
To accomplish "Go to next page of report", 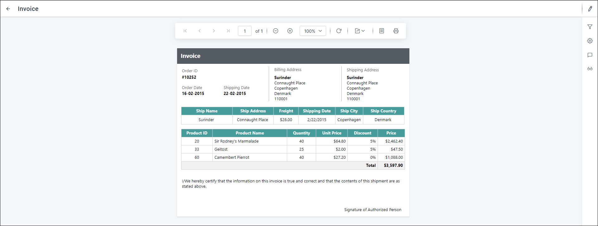I will coord(214,31).
